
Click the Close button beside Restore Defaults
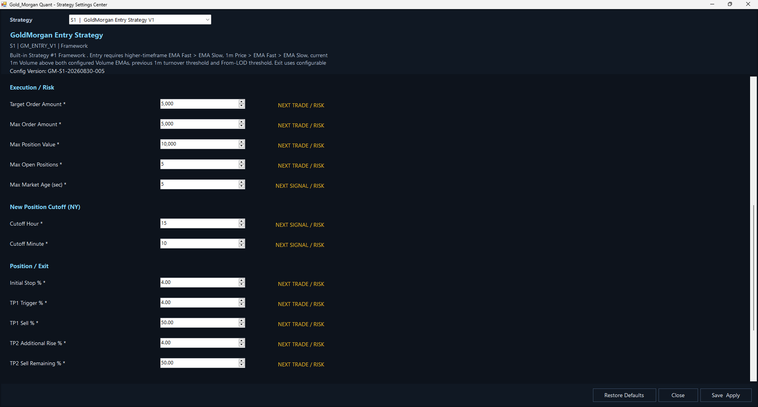(678, 395)
